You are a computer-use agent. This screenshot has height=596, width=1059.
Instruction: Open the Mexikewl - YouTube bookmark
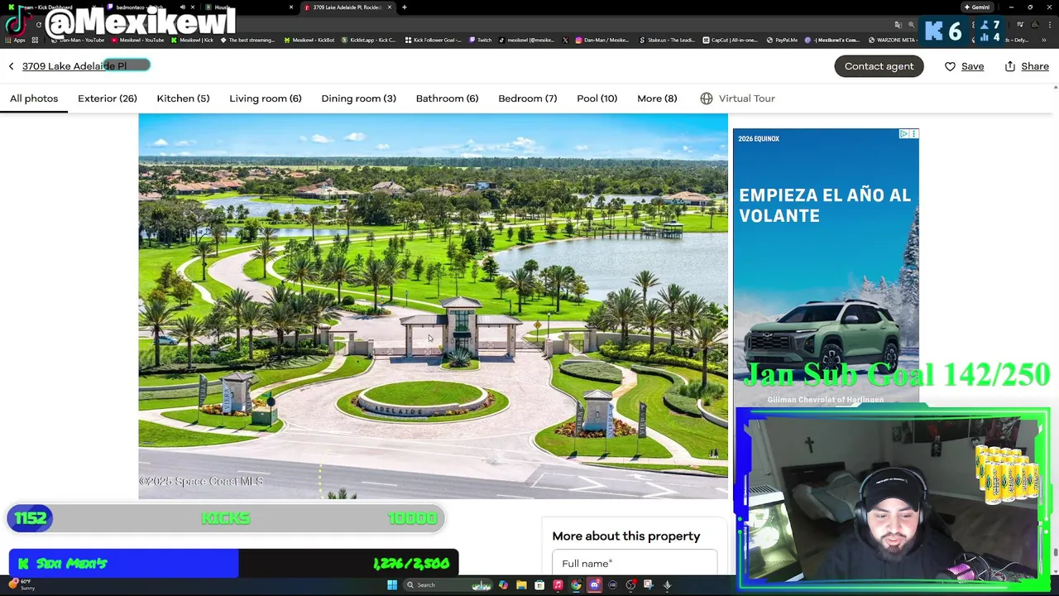click(137, 40)
